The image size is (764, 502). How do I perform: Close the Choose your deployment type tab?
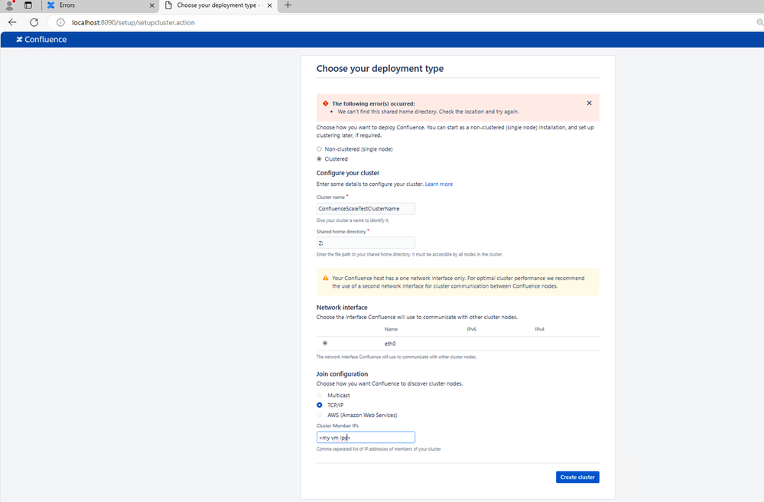(x=269, y=5)
